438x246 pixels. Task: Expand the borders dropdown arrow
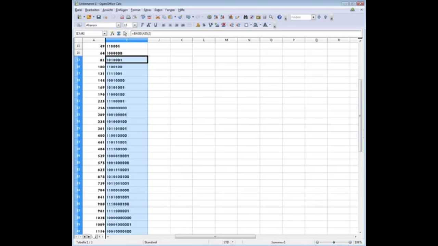click(251, 25)
